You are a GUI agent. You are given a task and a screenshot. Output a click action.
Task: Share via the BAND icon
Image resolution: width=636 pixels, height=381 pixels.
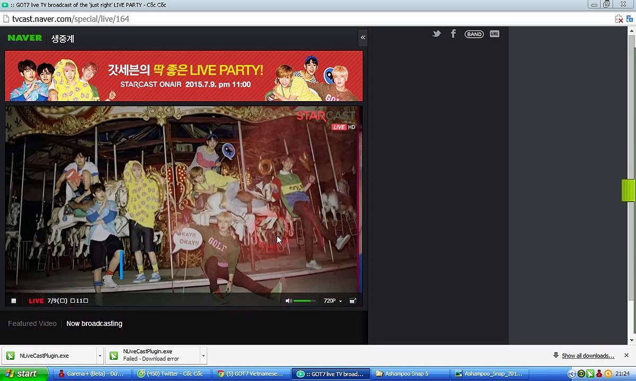pos(474,34)
